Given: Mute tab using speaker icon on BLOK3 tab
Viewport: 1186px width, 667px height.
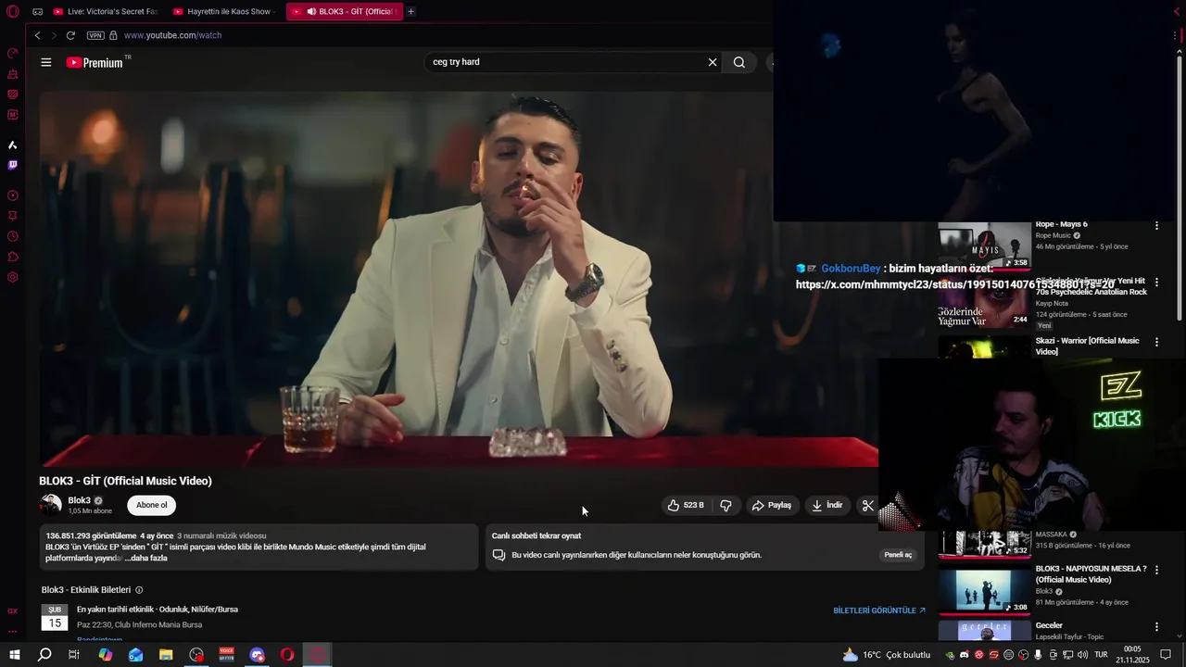Looking at the screenshot, I should pyautogui.click(x=311, y=12).
